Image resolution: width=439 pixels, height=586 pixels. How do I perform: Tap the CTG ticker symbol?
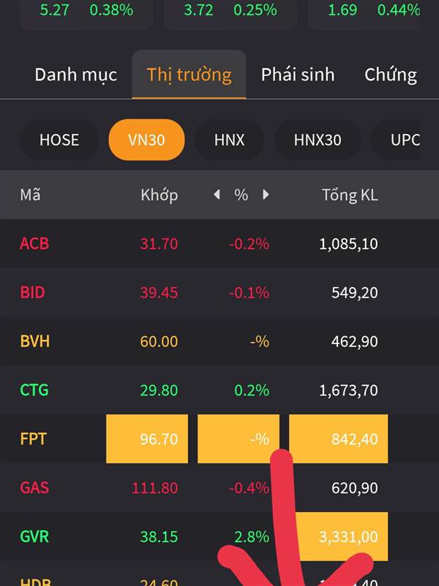tap(34, 390)
